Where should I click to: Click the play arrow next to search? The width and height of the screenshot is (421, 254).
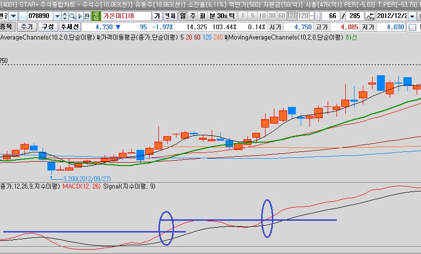(80, 16)
